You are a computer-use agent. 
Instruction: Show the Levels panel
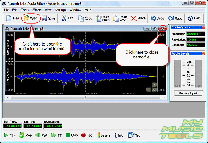[104, 135]
